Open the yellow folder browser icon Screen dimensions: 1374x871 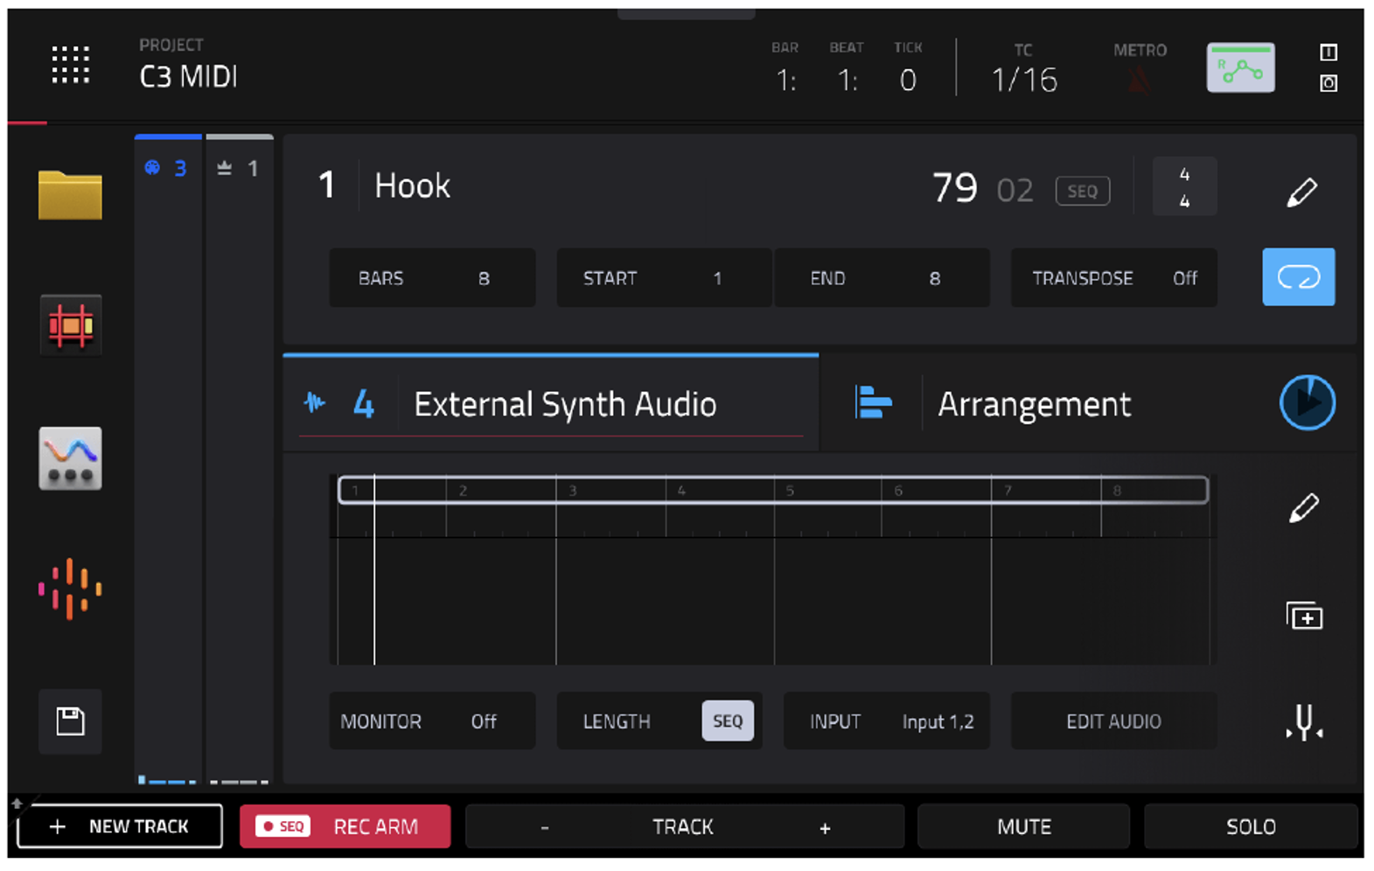[x=70, y=194]
